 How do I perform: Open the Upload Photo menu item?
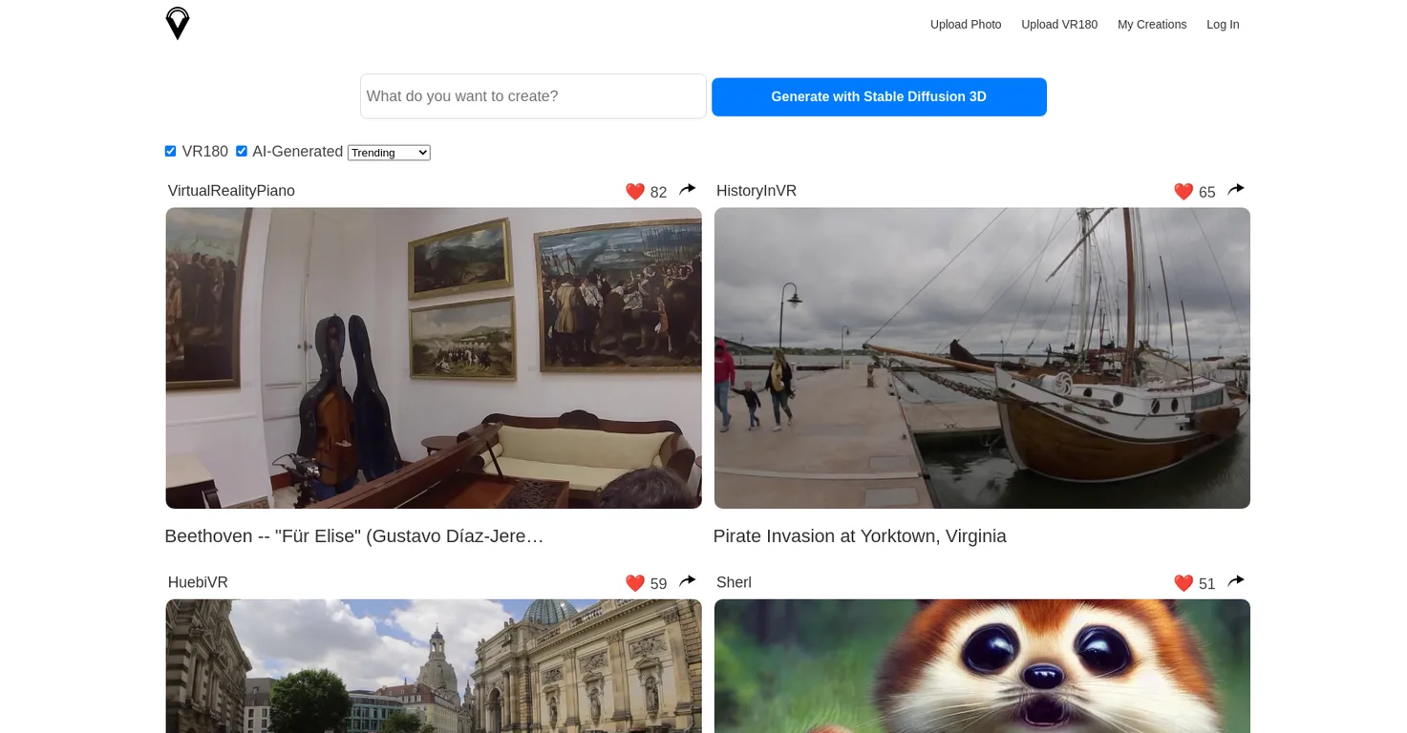coord(966,25)
